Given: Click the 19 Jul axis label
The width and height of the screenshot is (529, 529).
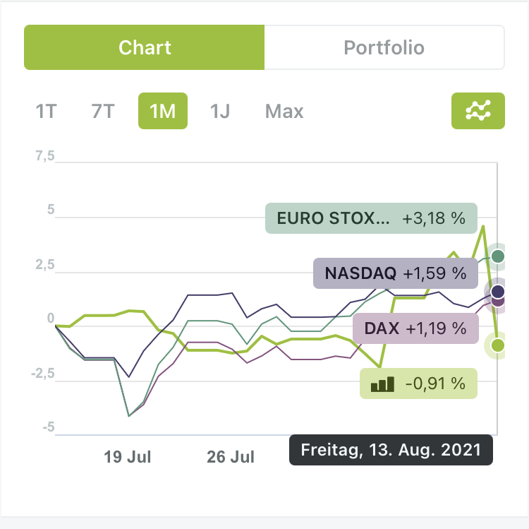Looking at the screenshot, I should click(128, 456).
